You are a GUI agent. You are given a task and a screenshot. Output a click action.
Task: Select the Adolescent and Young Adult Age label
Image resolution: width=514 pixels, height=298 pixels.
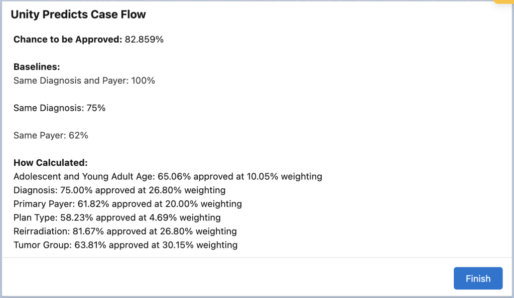[x=84, y=176]
